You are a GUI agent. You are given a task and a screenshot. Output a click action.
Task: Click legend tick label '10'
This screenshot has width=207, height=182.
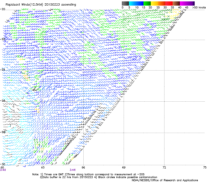click(137, 8)
